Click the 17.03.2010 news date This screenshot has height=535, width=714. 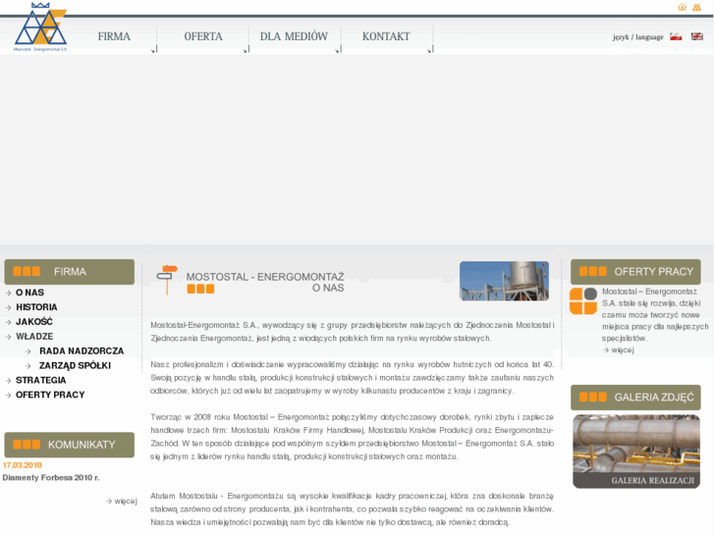(x=23, y=465)
